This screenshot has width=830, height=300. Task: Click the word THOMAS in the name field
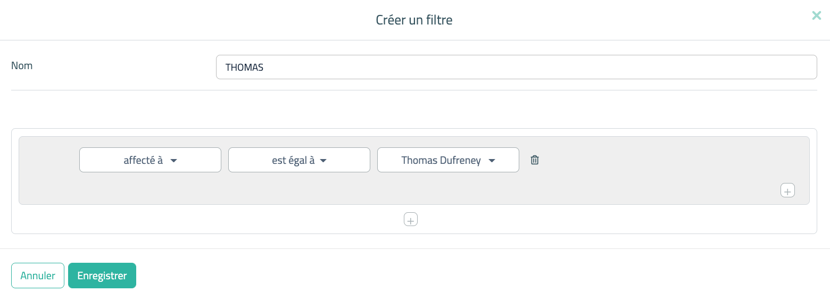click(244, 68)
